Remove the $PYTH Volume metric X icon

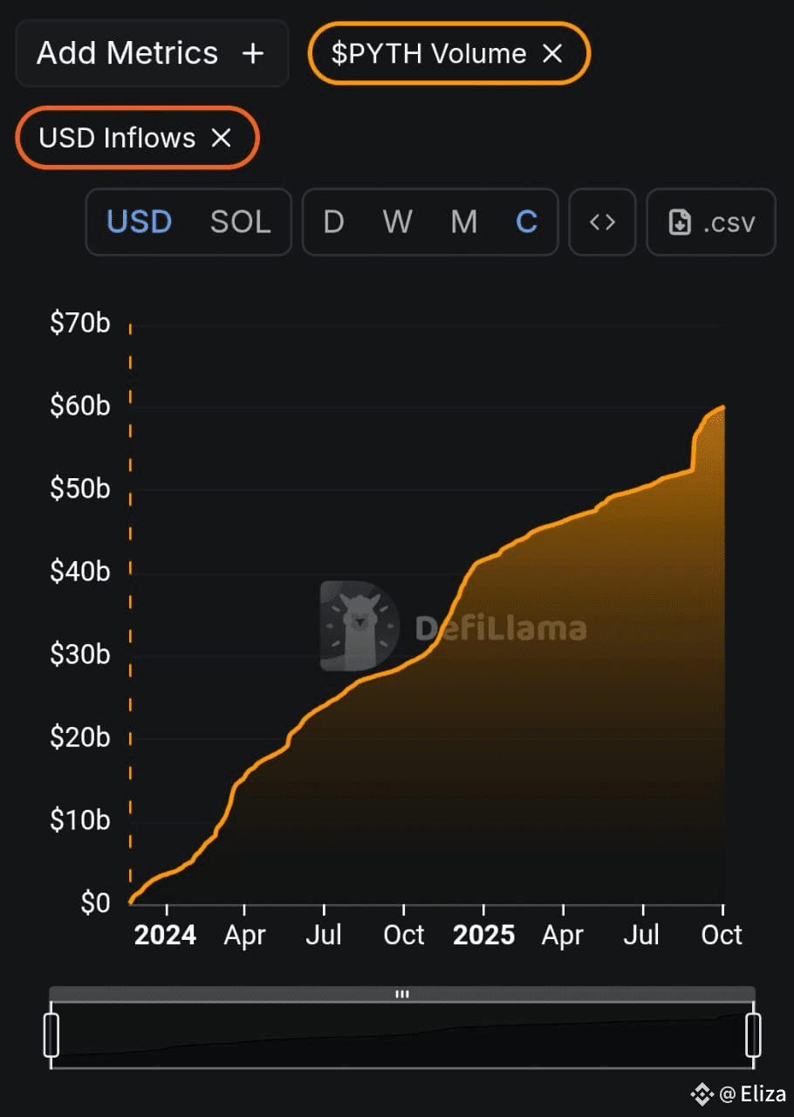(x=552, y=54)
